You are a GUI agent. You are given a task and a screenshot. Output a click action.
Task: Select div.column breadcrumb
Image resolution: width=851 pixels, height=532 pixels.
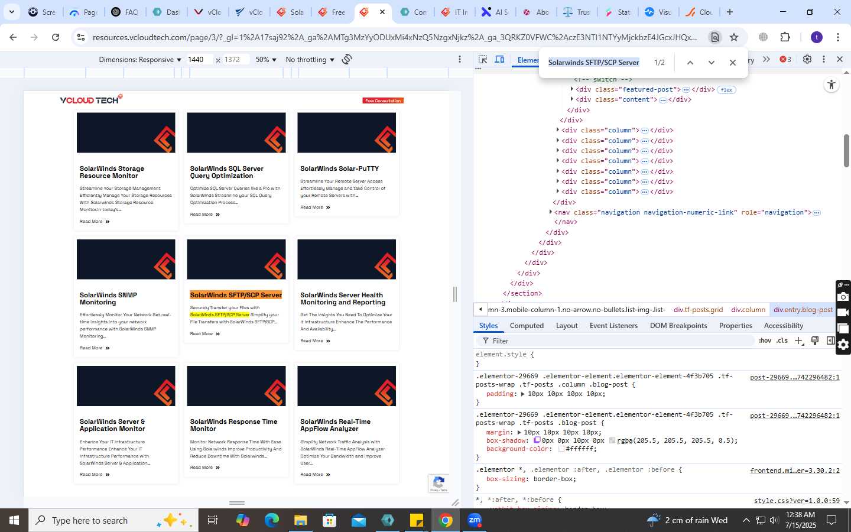[748, 309]
